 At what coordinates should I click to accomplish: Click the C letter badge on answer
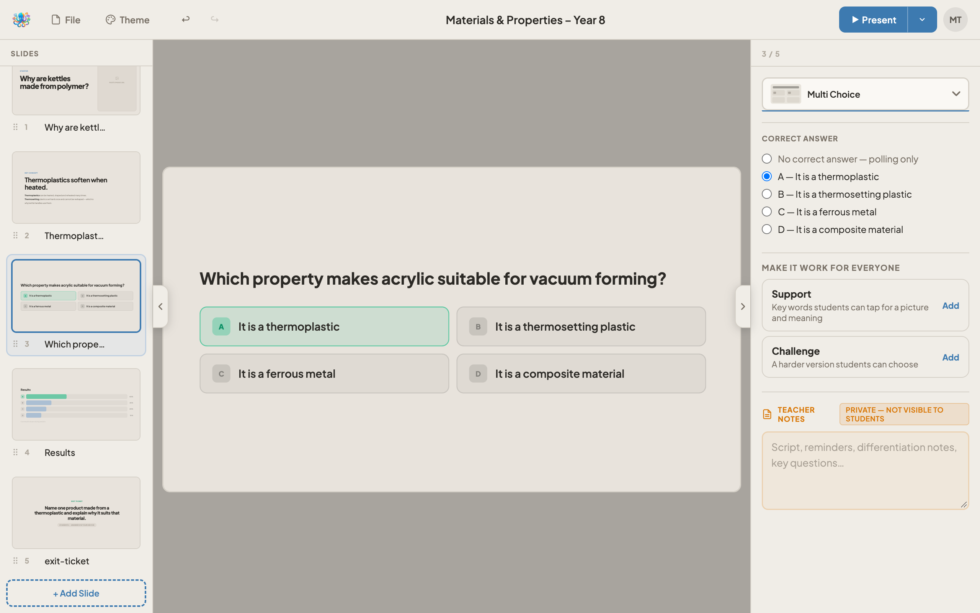coord(221,374)
